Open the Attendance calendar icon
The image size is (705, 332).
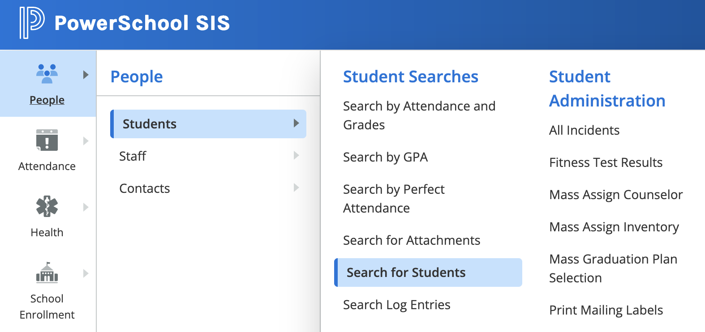47,140
